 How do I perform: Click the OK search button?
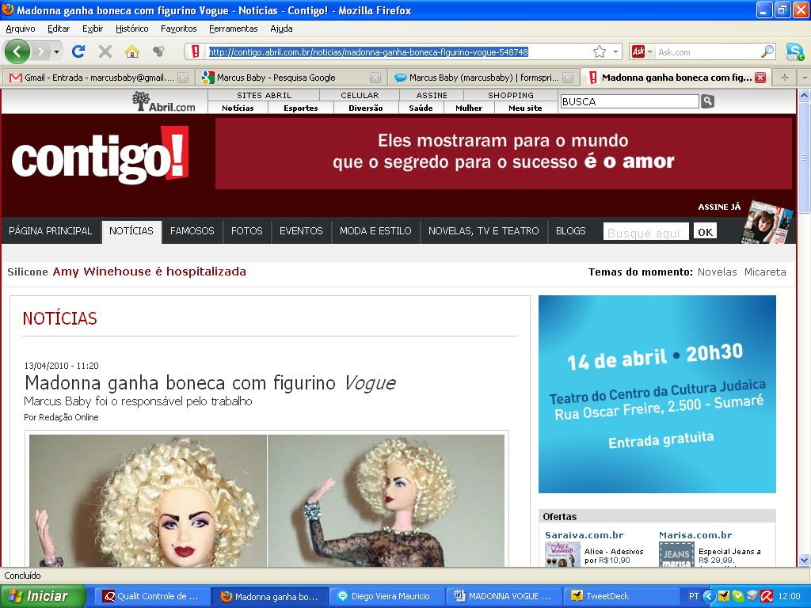[705, 232]
